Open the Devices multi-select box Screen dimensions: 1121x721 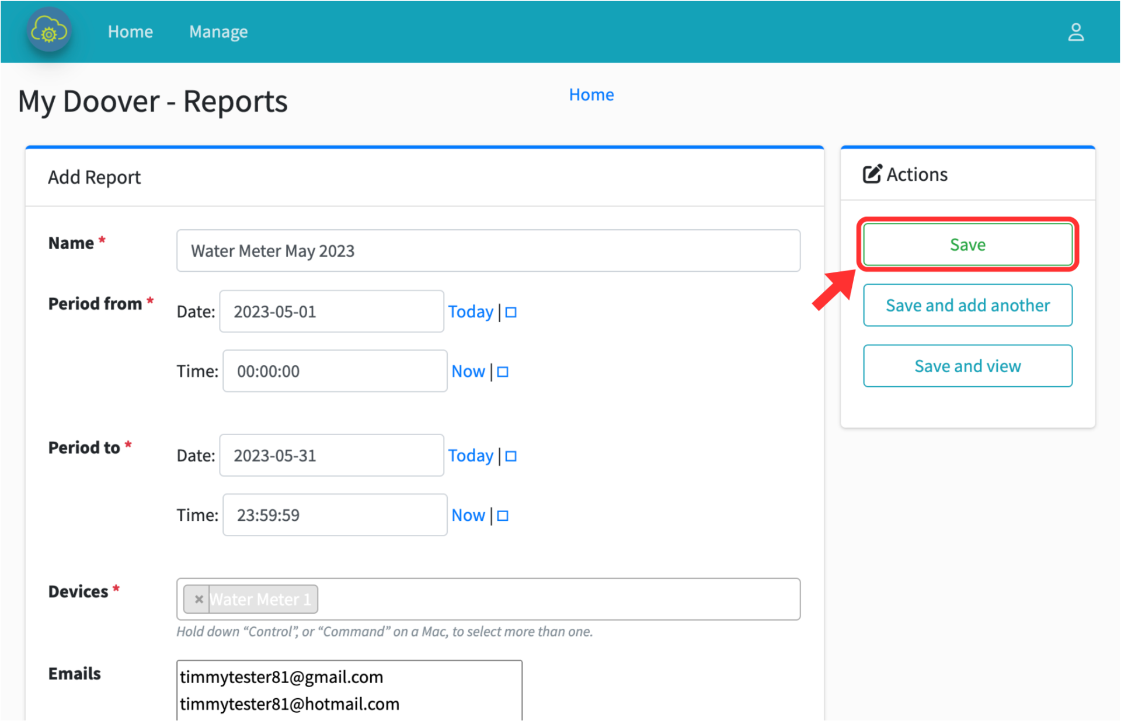[x=488, y=599]
